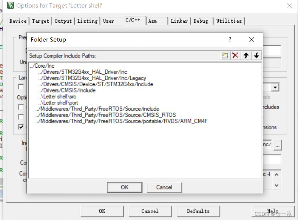Confirm Folder Setup with OK
Screen dimensions: 298x220
(x=125, y=187)
